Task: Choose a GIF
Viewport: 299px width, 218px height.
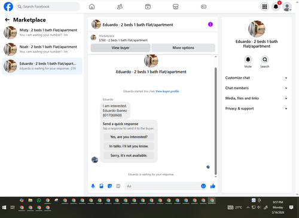Action: coord(118,186)
